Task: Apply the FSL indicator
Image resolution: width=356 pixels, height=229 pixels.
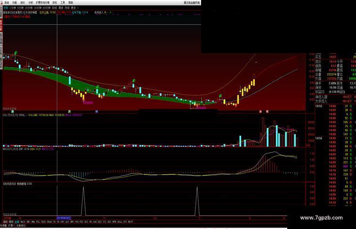Action: click(x=38, y=222)
